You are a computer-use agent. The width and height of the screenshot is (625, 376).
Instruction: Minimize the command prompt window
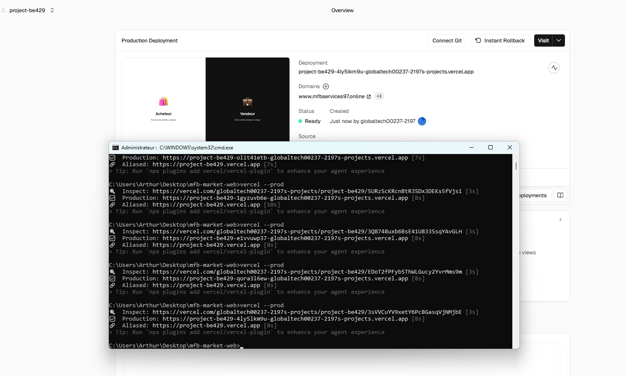click(x=471, y=147)
